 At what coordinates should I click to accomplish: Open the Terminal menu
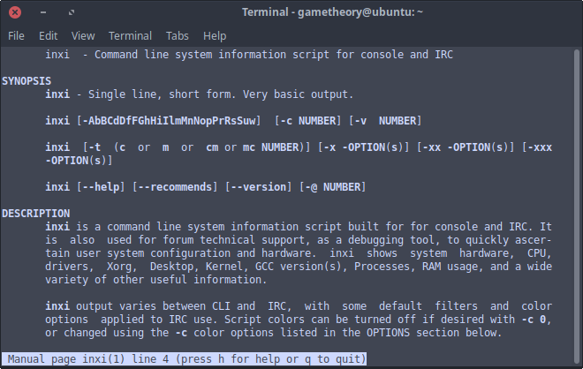[x=130, y=36]
